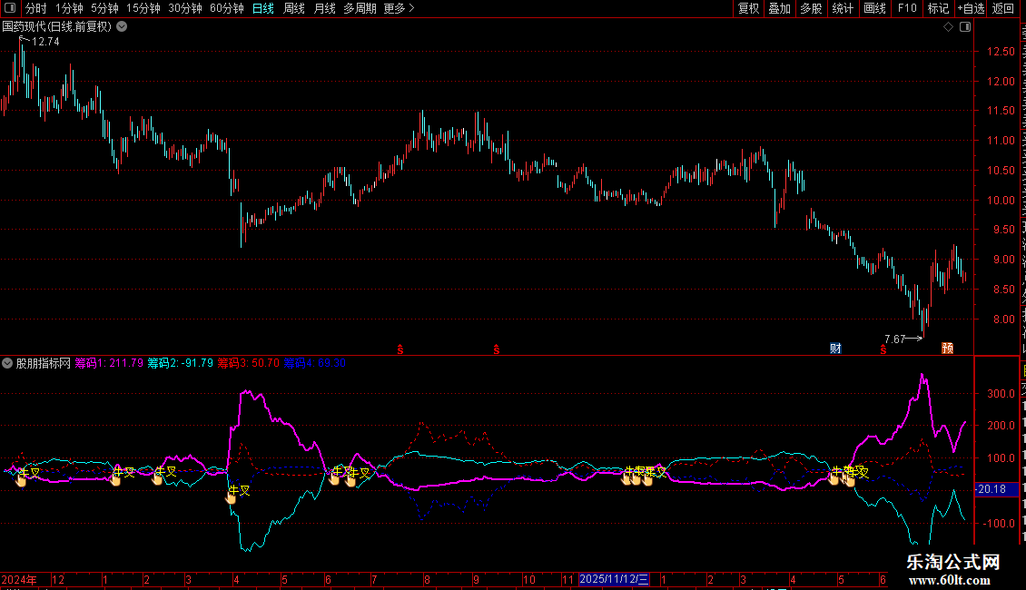The width and height of the screenshot is (1026, 590).
Task: Open 多股 multi-stock view
Action: [x=811, y=8]
